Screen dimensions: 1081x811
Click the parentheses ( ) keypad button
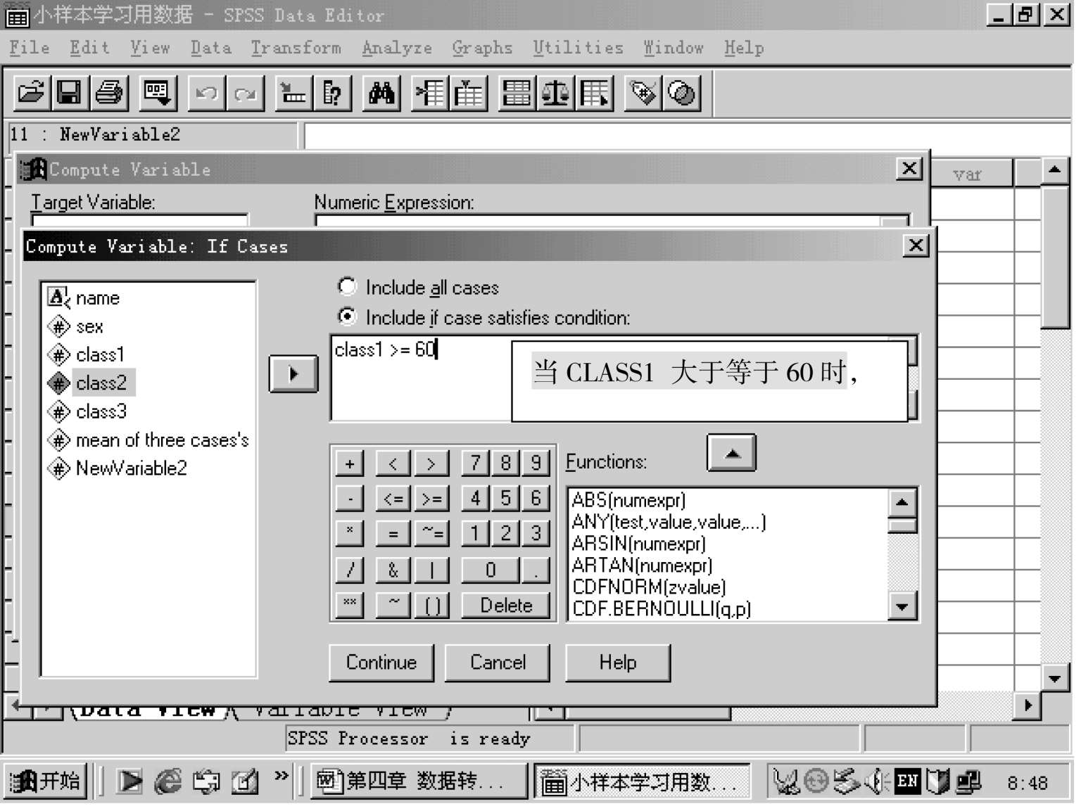(x=431, y=605)
